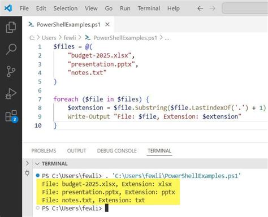
Task: Click the foreach keyword on line 7
Action: click(66, 99)
